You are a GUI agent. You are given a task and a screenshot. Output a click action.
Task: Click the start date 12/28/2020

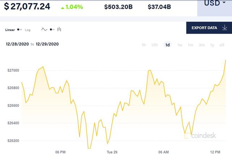click(17, 44)
